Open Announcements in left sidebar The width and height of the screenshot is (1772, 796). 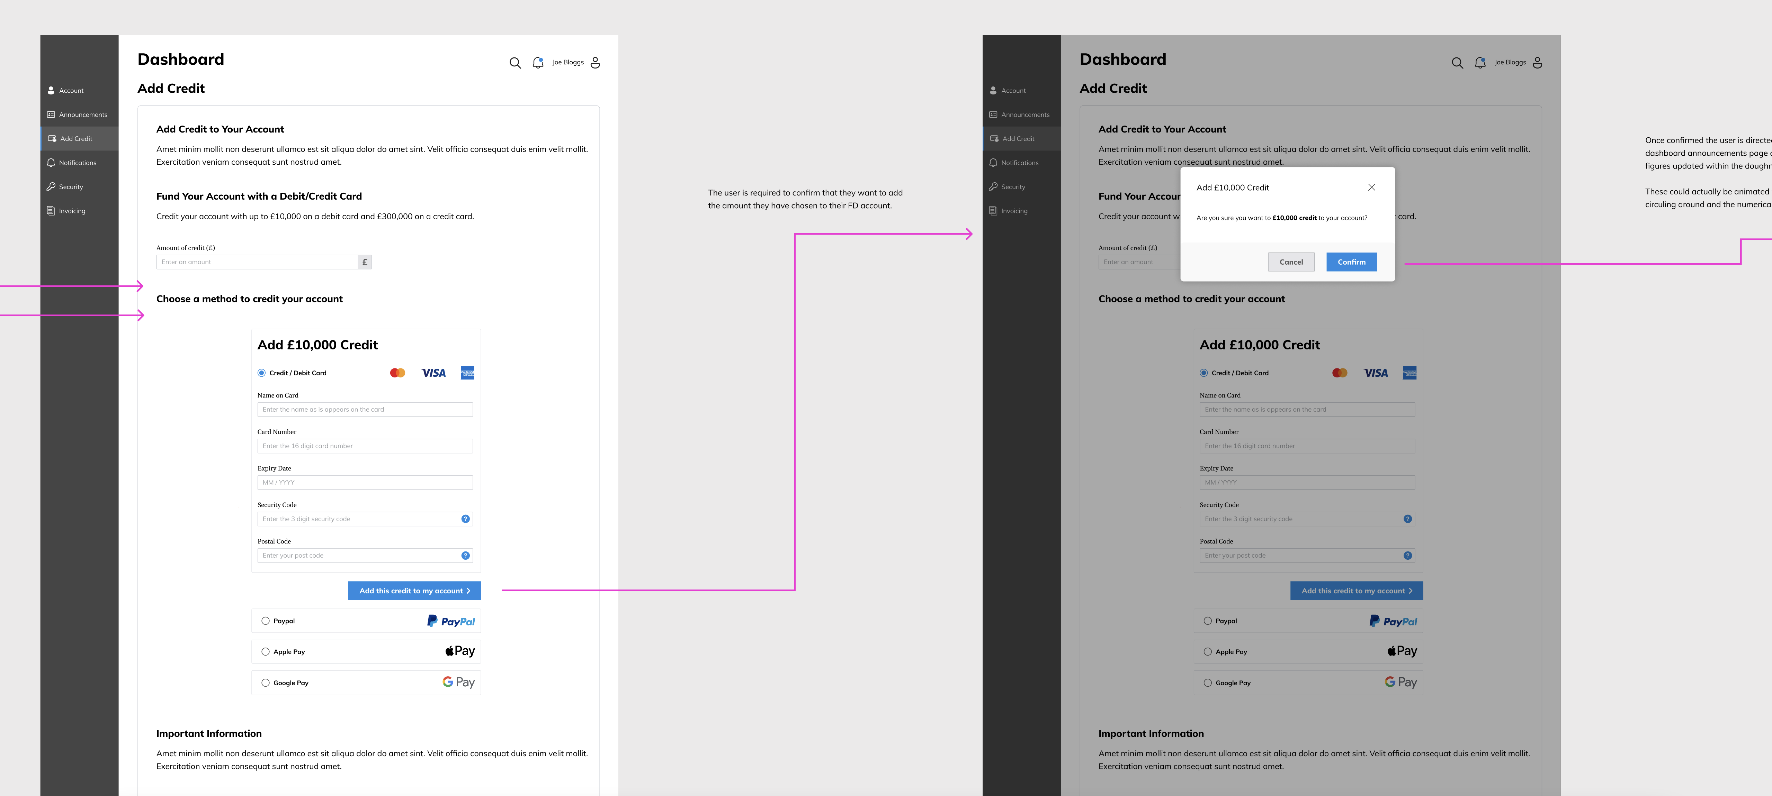point(82,115)
